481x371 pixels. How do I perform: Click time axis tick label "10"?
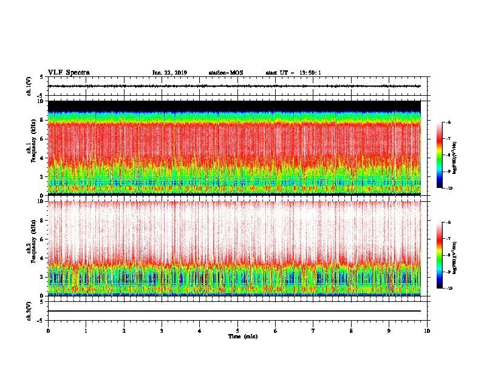(x=427, y=331)
